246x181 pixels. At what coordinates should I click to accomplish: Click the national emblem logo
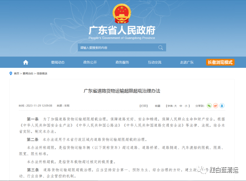(x=122, y=13)
